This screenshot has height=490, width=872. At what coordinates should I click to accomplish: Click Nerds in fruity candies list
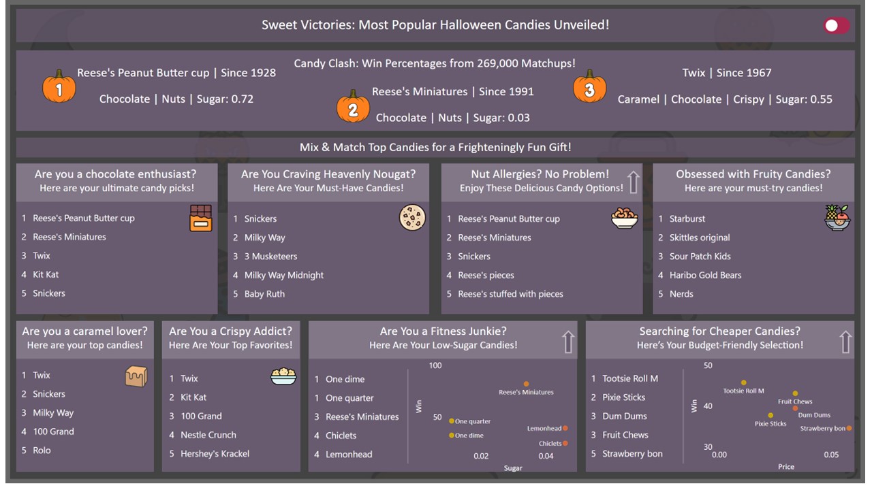(x=681, y=294)
